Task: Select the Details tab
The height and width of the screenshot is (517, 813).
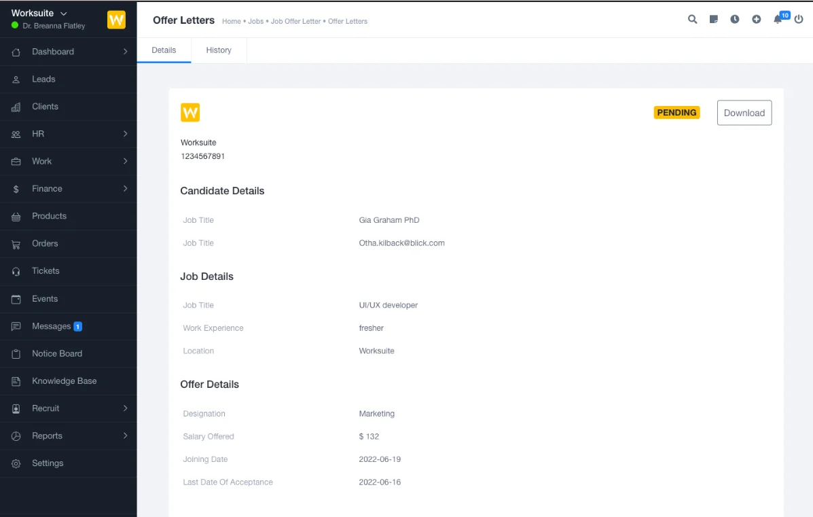Action: point(164,50)
